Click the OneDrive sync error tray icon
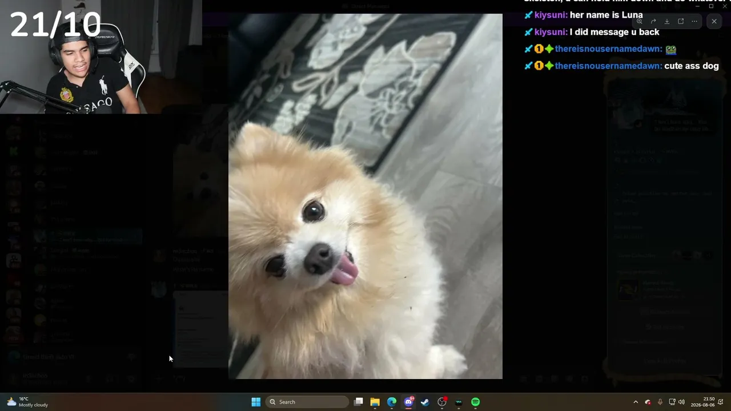 [x=648, y=402]
